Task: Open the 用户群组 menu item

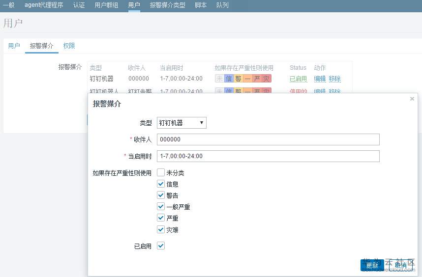Action: [x=106, y=5]
